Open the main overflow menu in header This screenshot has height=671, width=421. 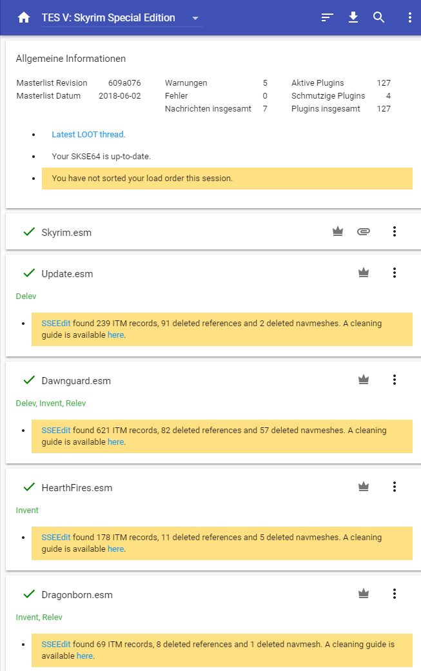[x=409, y=18]
